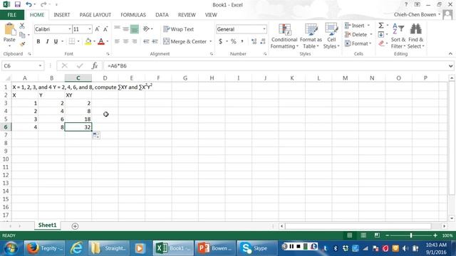Image resolution: width=456 pixels, height=256 pixels.
Task: Toggle Bold formatting
Action: 38,41
